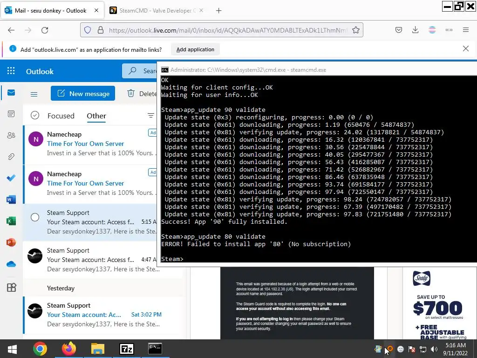The image size is (477, 358).
Task: Click the taskbar volume icon
Action: click(x=435, y=349)
